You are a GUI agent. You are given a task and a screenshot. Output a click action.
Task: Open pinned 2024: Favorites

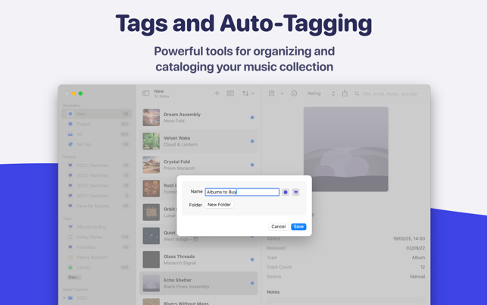97,185
